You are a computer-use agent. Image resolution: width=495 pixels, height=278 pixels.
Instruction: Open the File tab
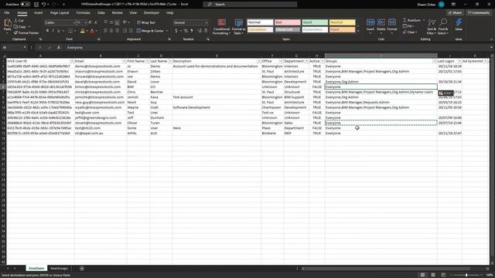point(7,13)
